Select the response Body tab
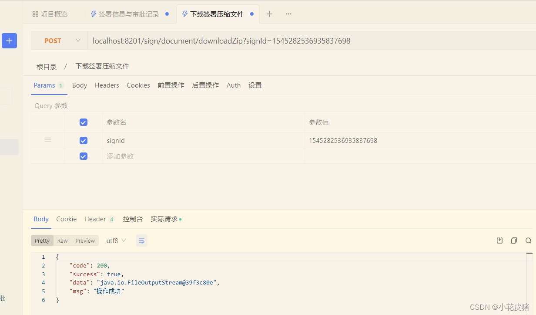Screen dimensions: 536x315 click(x=41, y=219)
